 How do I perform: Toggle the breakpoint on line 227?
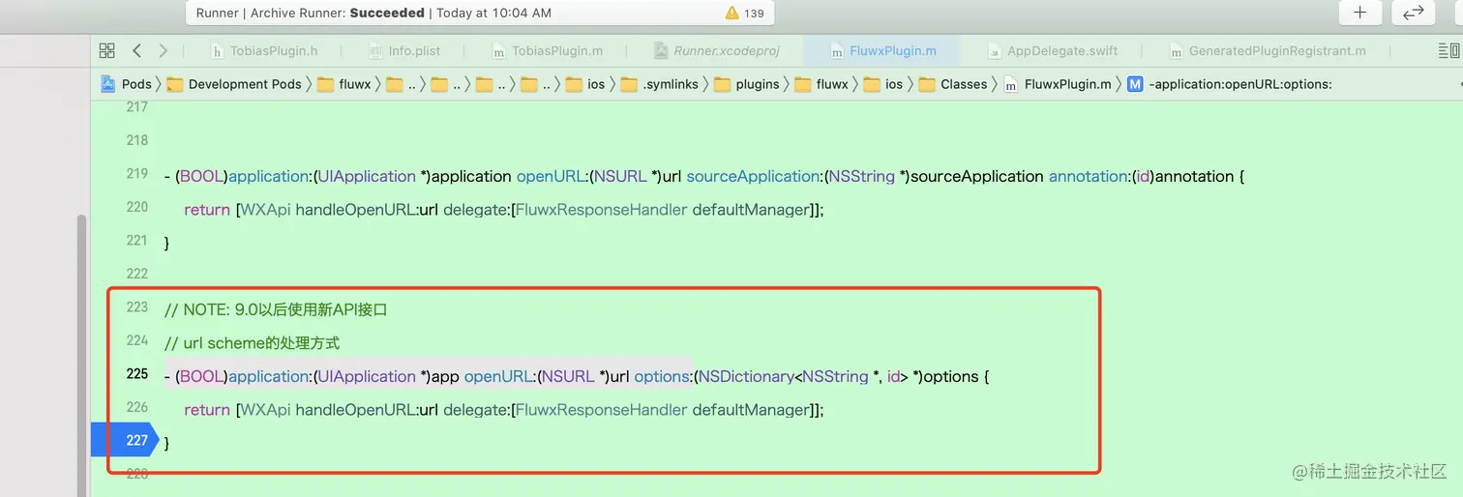coord(124,440)
